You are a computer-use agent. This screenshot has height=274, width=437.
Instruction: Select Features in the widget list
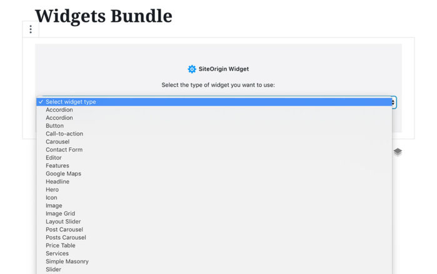tap(57, 166)
